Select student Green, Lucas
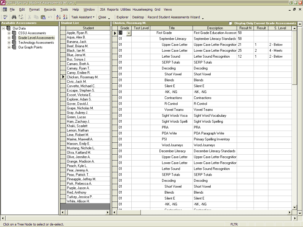 click(x=88, y=117)
